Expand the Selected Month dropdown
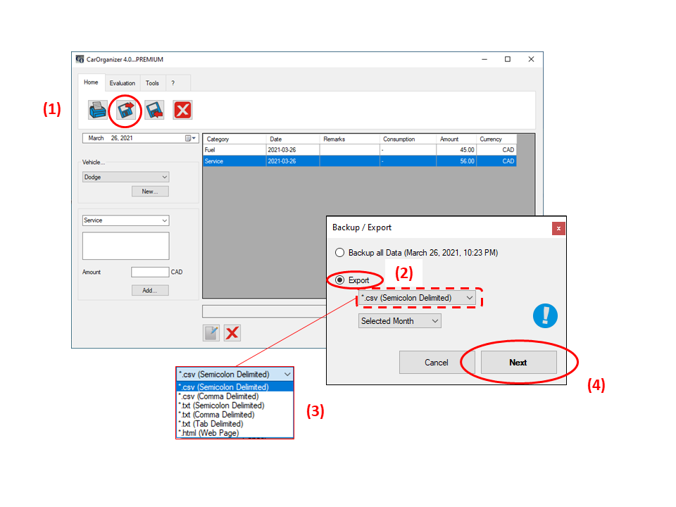676x507 pixels. [435, 321]
